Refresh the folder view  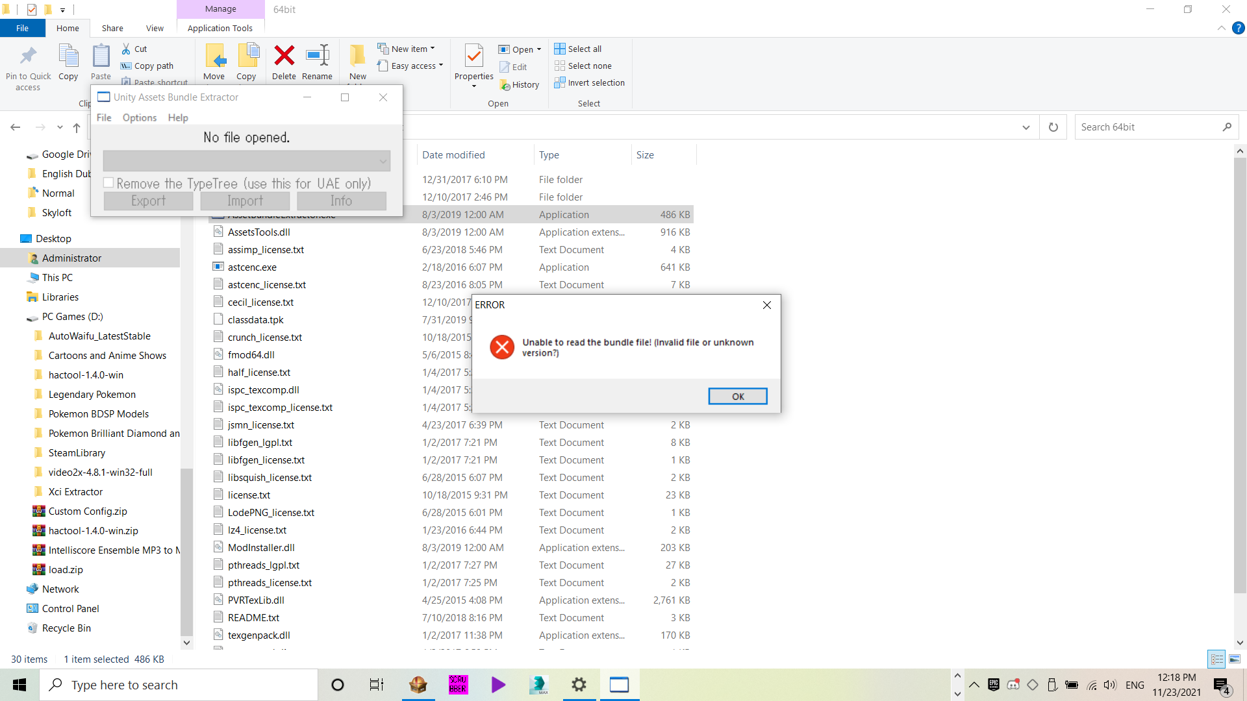tap(1053, 127)
